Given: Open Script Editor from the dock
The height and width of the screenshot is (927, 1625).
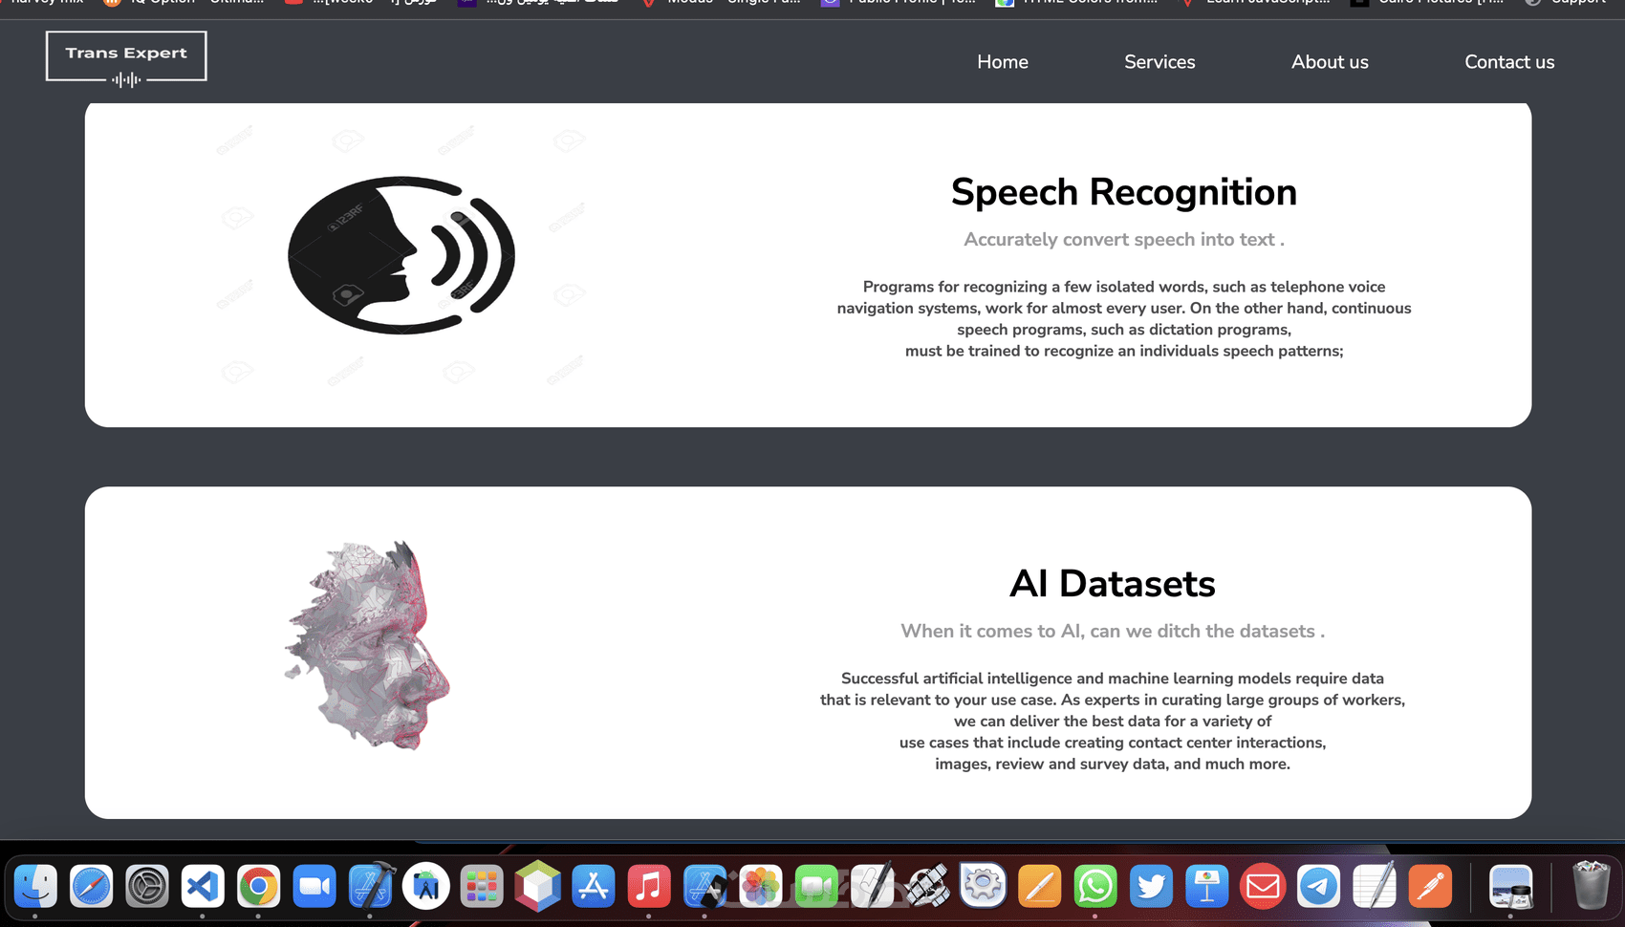Looking at the screenshot, I should (873, 886).
